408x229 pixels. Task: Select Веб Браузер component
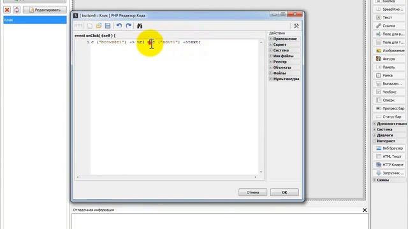coord(389,148)
